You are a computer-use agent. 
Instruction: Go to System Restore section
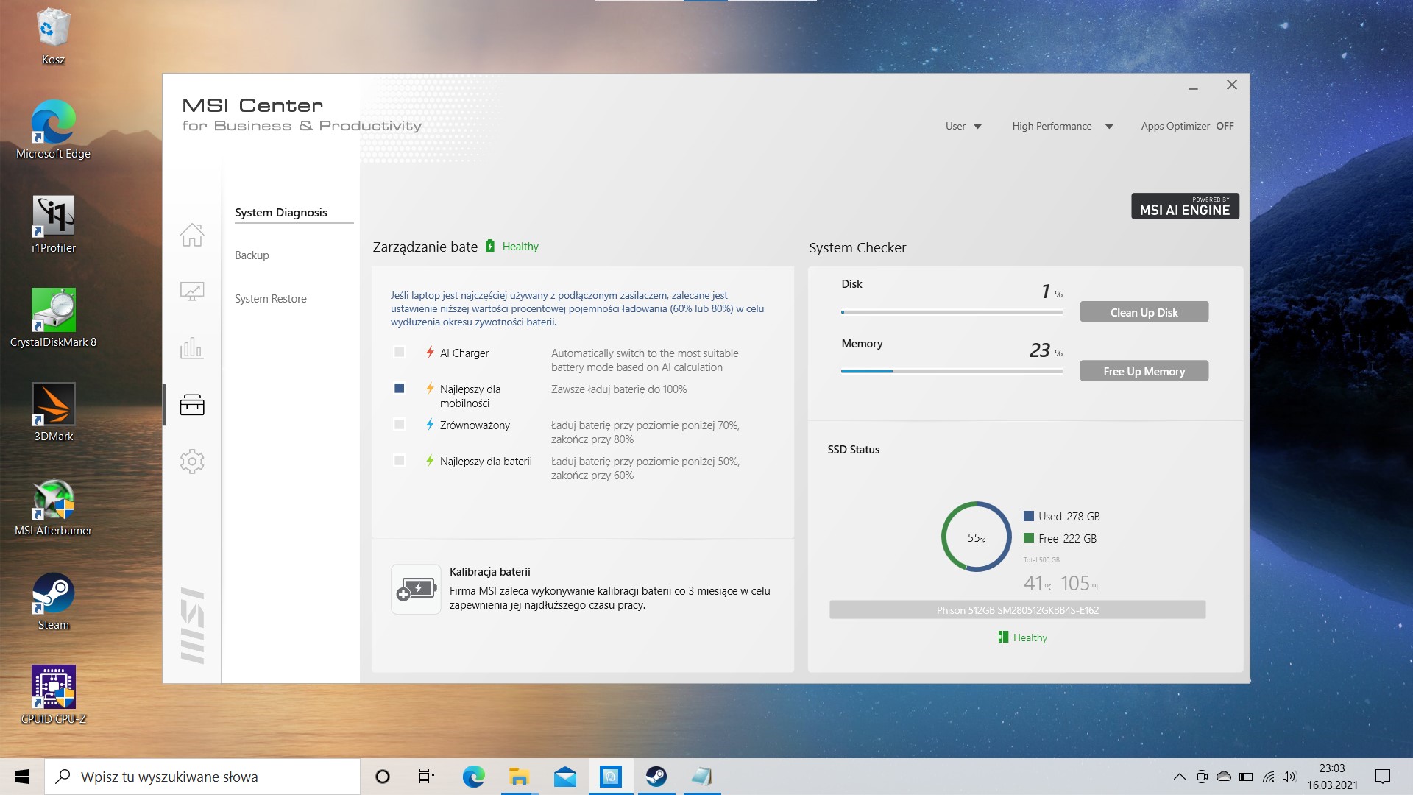point(270,299)
